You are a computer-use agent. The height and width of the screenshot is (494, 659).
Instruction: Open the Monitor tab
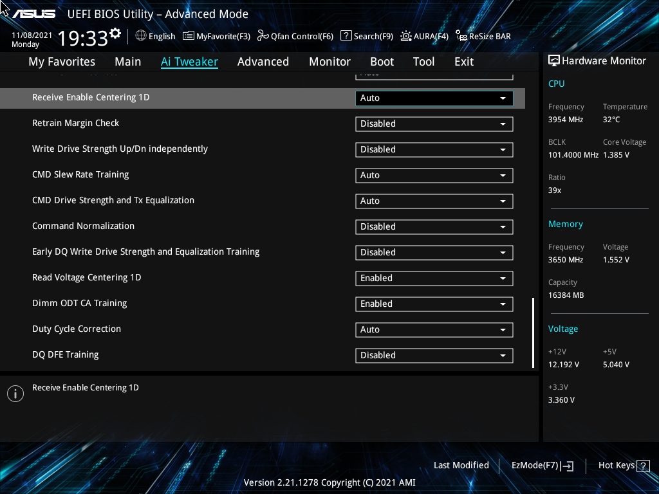(x=330, y=62)
